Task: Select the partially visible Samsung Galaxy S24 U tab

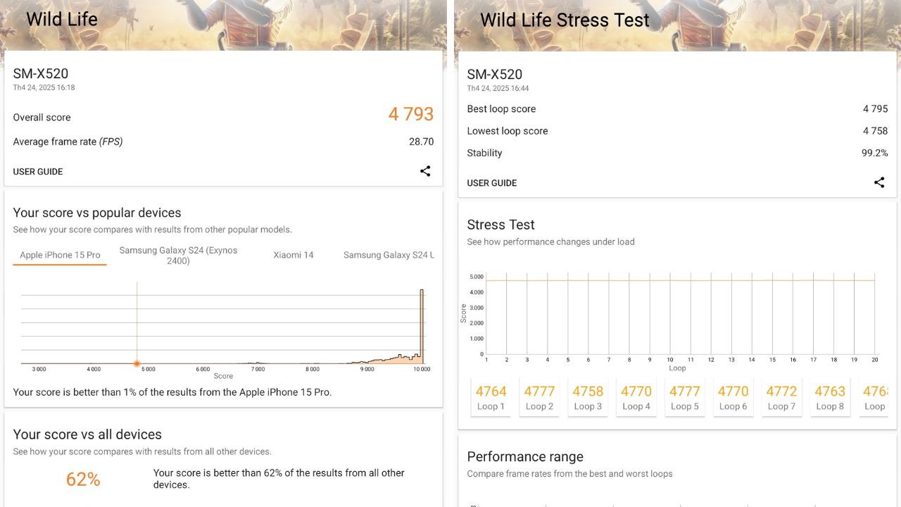Action: (x=389, y=255)
